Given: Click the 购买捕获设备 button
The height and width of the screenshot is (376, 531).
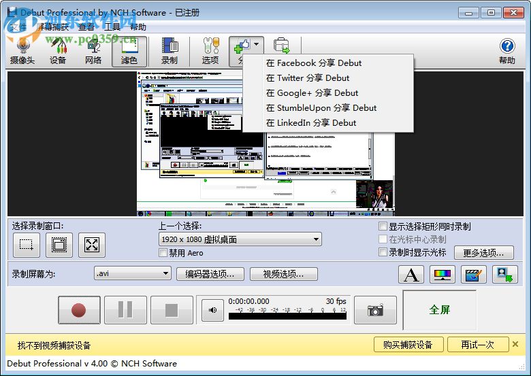Looking at the screenshot, I should pos(408,345).
